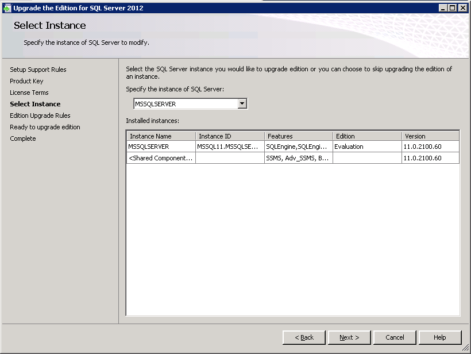This screenshot has width=471, height=354.
Task: Cancel the edition upgrade wizard
Action: (395, 337)
